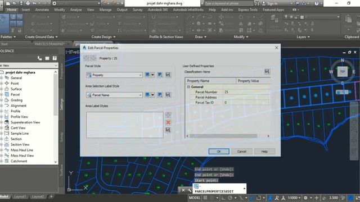Click the Toolspace panorama icon left of help
This screenshot has width=360, height=202.
47,58
